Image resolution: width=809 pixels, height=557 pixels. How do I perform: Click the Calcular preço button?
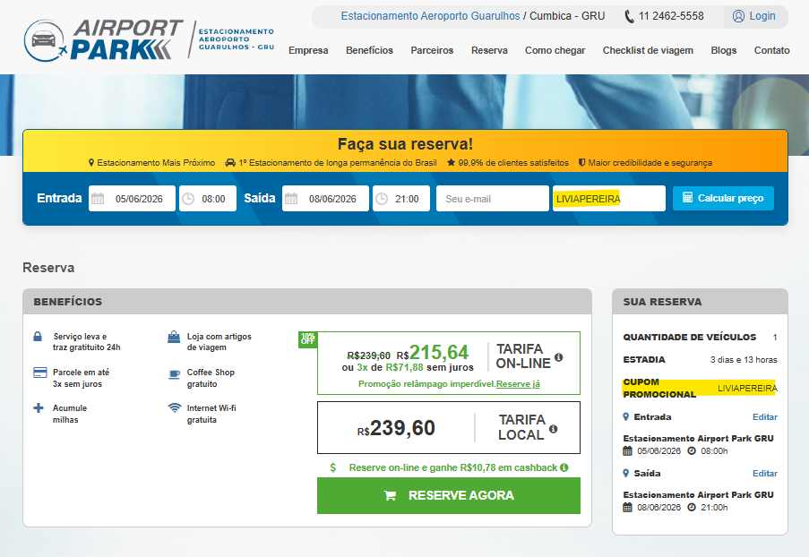[723, 198]
